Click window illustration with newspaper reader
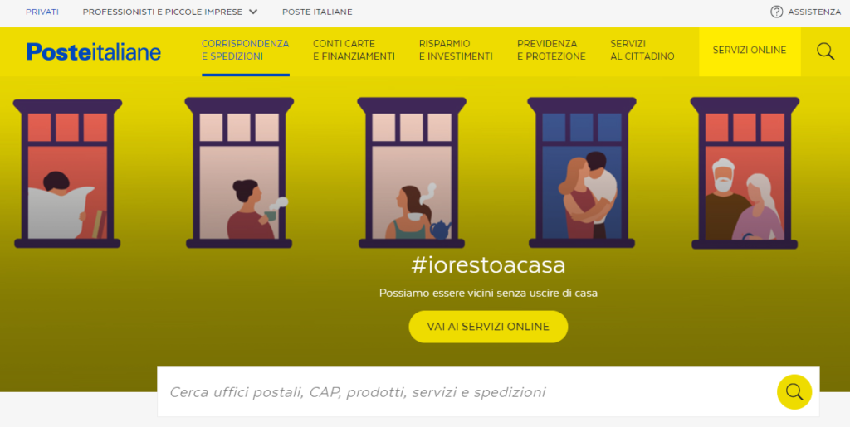Viewport: 850px width, 427px height. [67, 173]
